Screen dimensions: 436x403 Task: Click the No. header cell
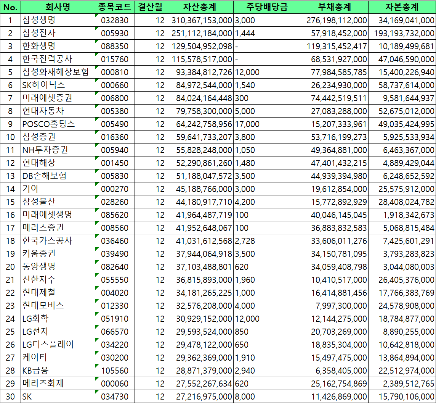10,7
